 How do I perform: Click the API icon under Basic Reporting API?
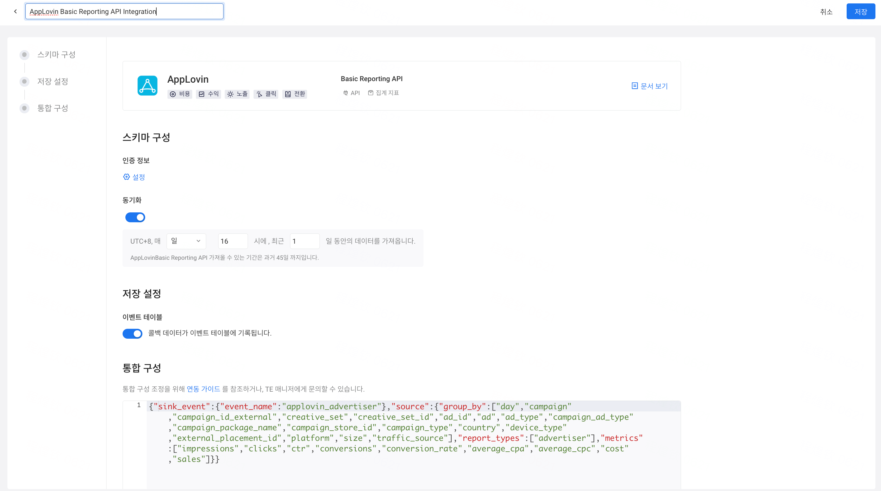coord(345,93)
